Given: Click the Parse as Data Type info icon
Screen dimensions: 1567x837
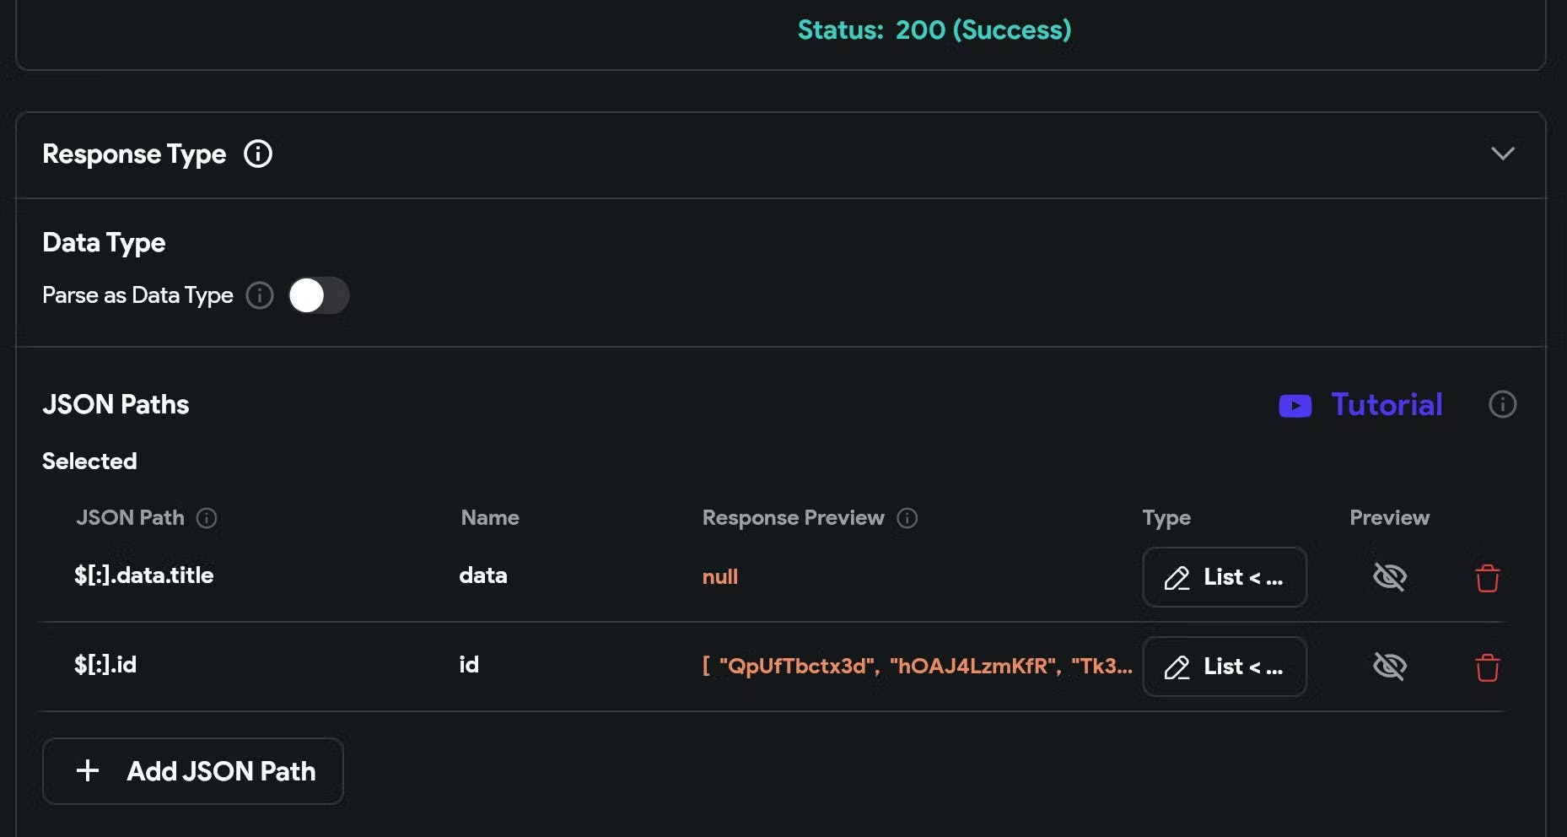Looking at the screenshot, I should pyautogui.click(x=260, y=295).
